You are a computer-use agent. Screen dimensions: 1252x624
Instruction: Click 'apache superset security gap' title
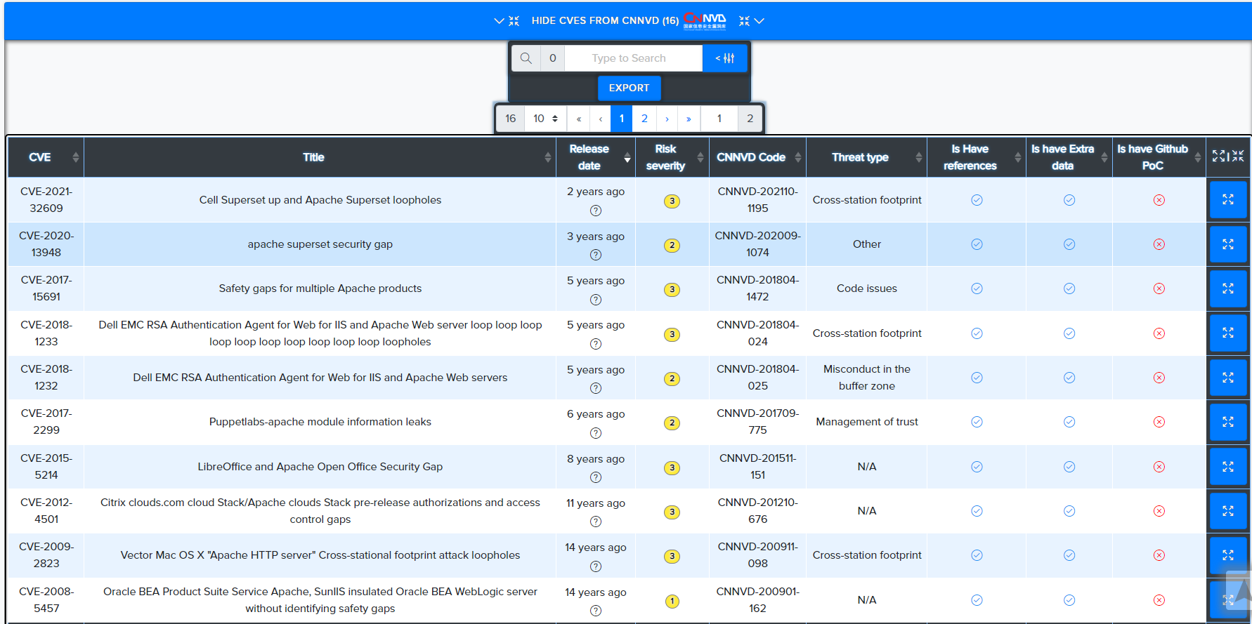point(320,244)
